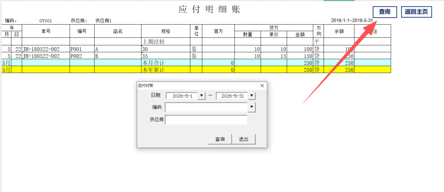Select JH-180522-002 in the P002 row

pyautogui.click(x=46, y=56)
